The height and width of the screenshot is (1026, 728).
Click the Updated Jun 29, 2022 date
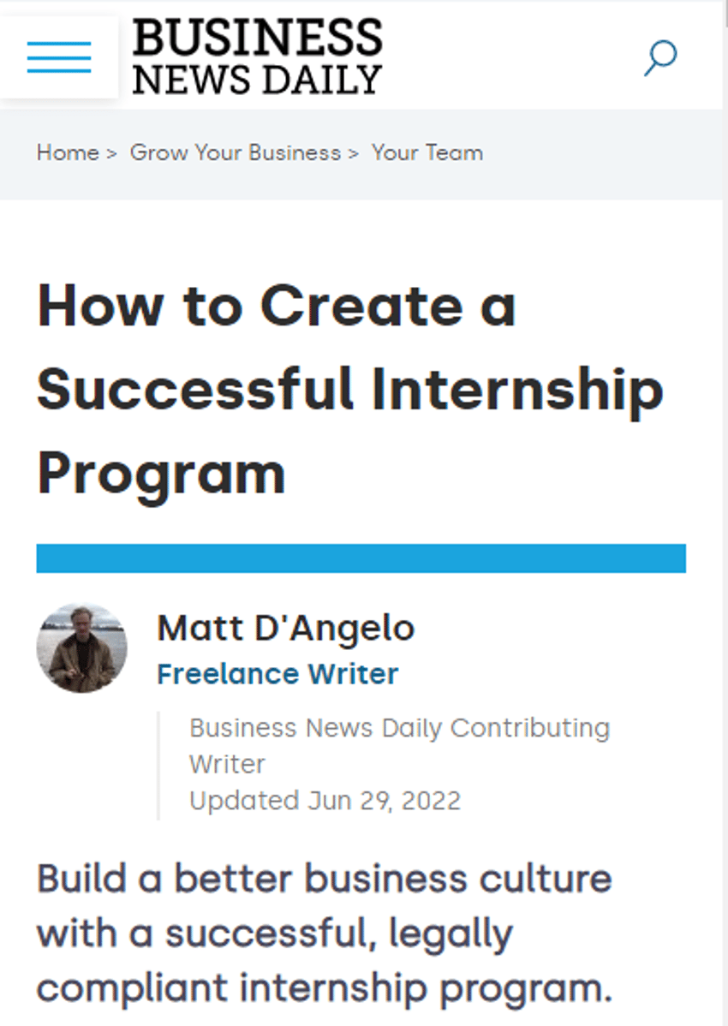point(324,800)
